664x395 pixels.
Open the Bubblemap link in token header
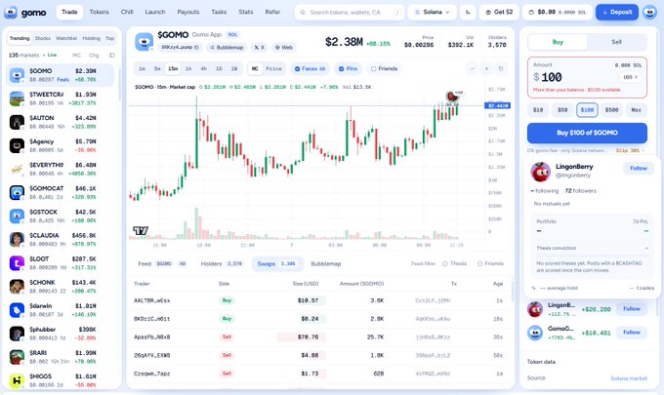pos(227,48)
